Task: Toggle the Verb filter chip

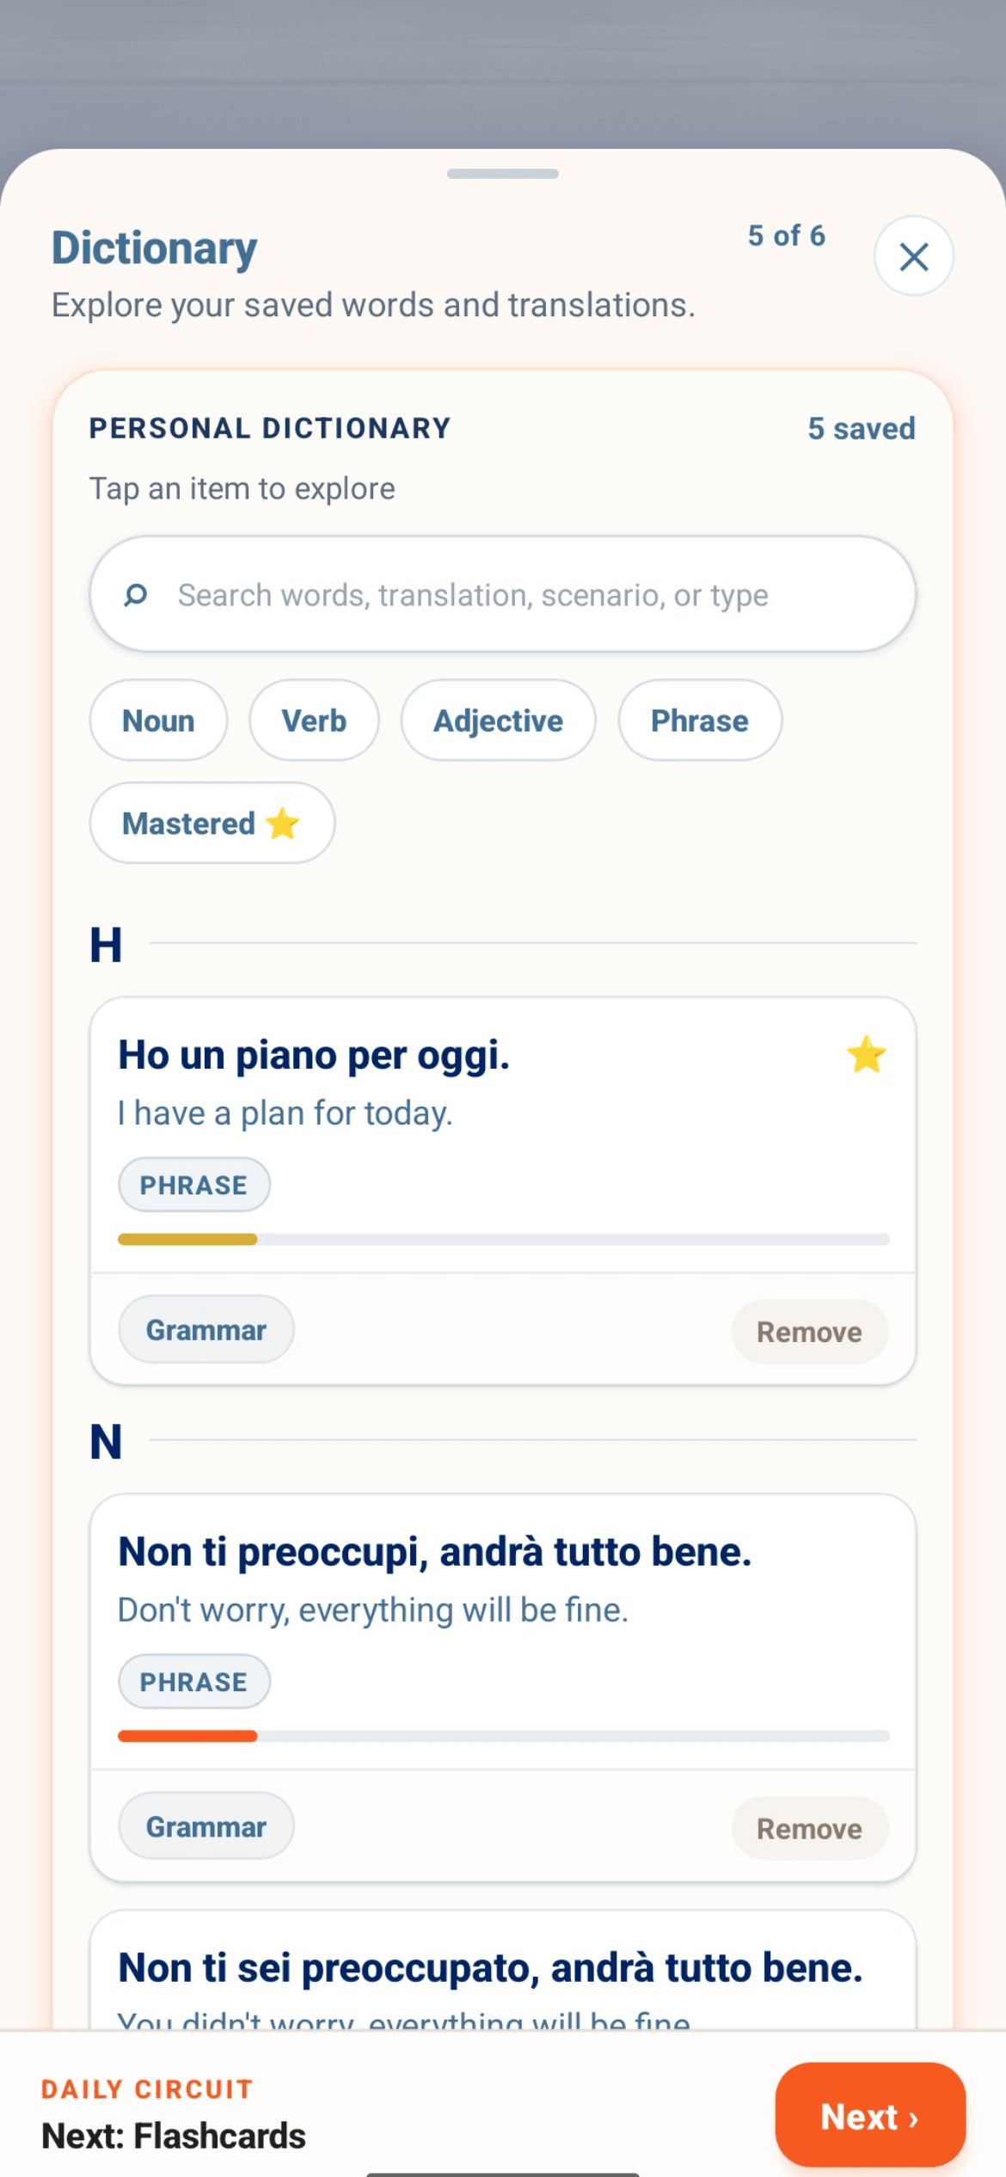Action: pyautogui.click(x=314, y=721)
